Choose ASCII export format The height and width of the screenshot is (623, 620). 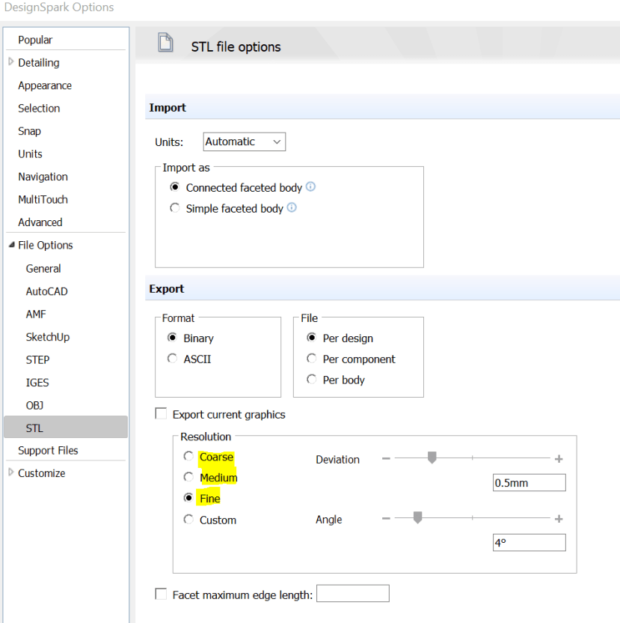click(172, 359)
